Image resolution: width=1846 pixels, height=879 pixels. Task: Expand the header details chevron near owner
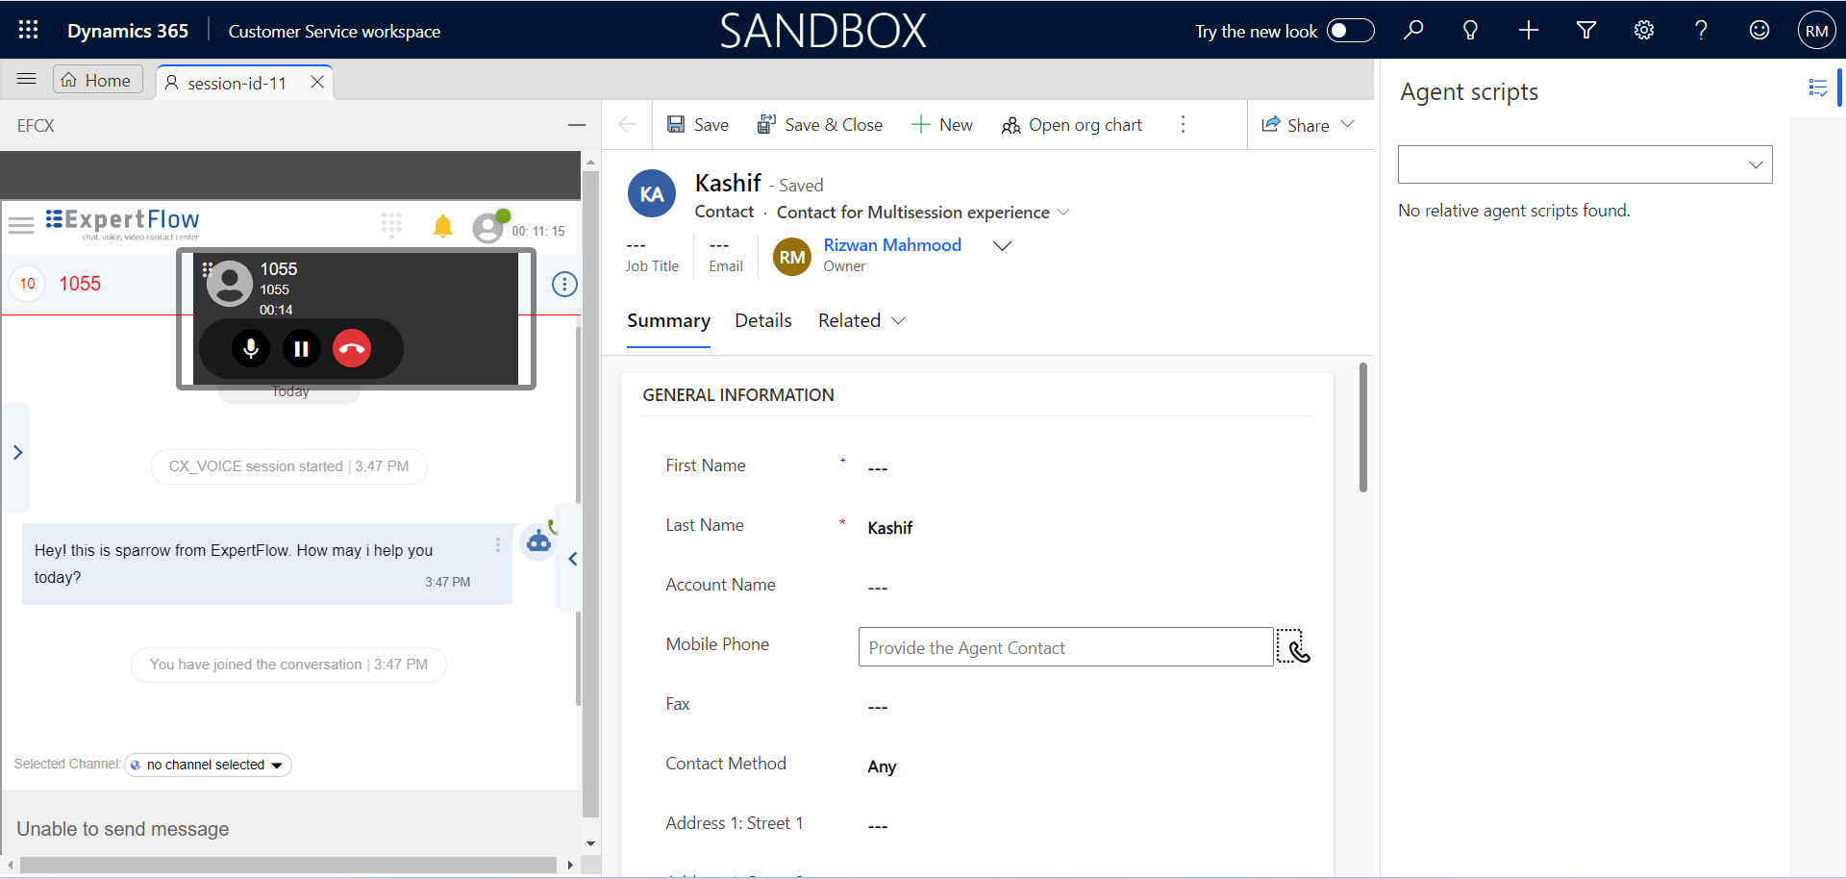1002,246
